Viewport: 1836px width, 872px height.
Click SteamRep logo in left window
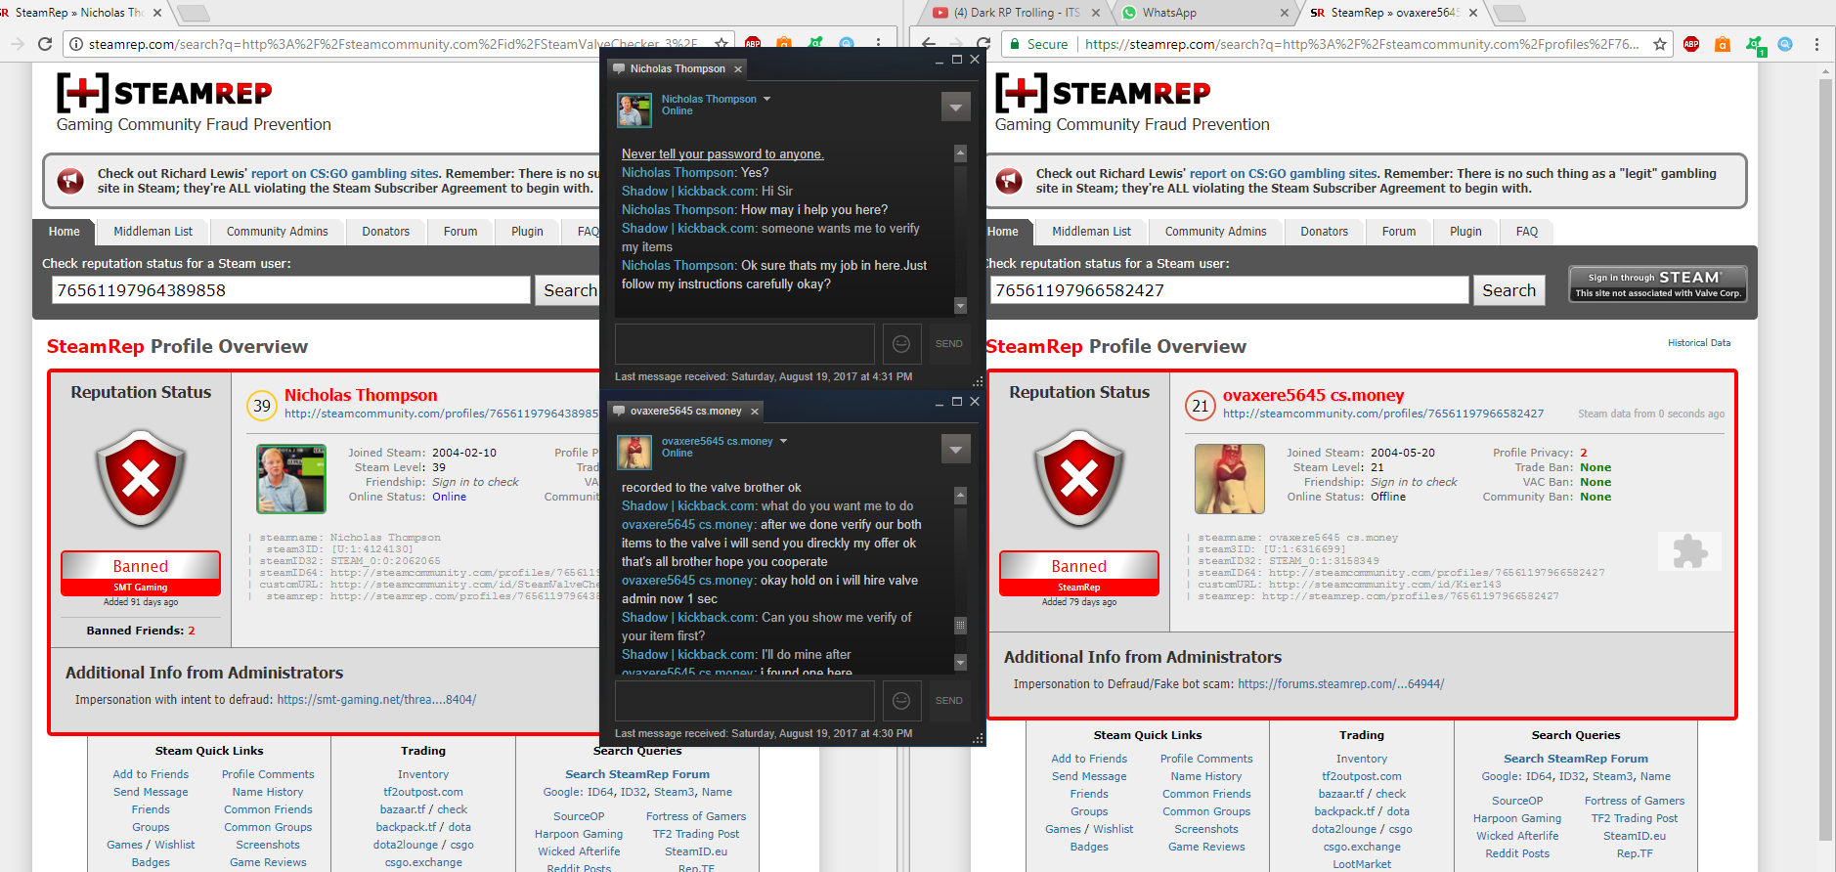tap(164, 93)
